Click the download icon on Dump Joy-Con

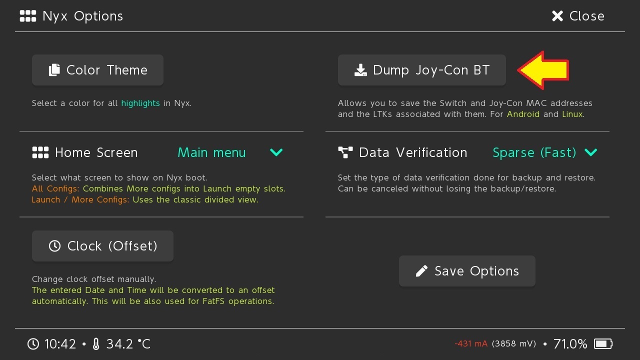360,70
